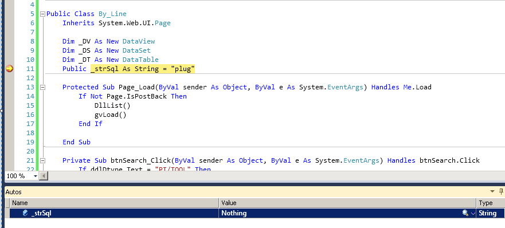Viewport: 505px width, 228px height.
Task: Click DataView type on line 8
Action: click(139, 41)
